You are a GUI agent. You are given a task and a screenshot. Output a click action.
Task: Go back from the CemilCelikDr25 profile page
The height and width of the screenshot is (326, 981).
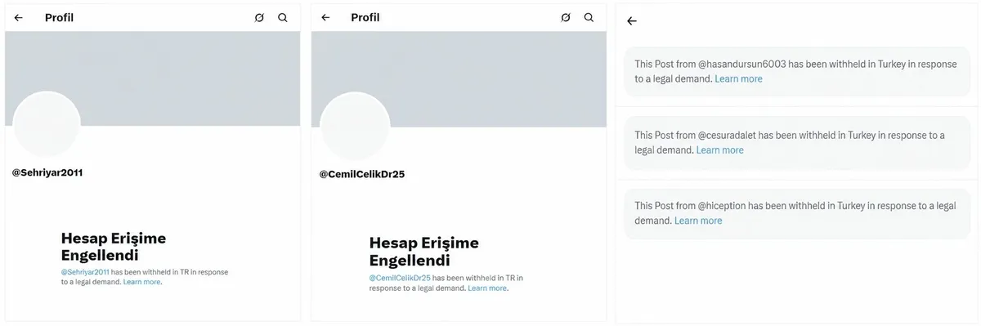tap(325, 17)
